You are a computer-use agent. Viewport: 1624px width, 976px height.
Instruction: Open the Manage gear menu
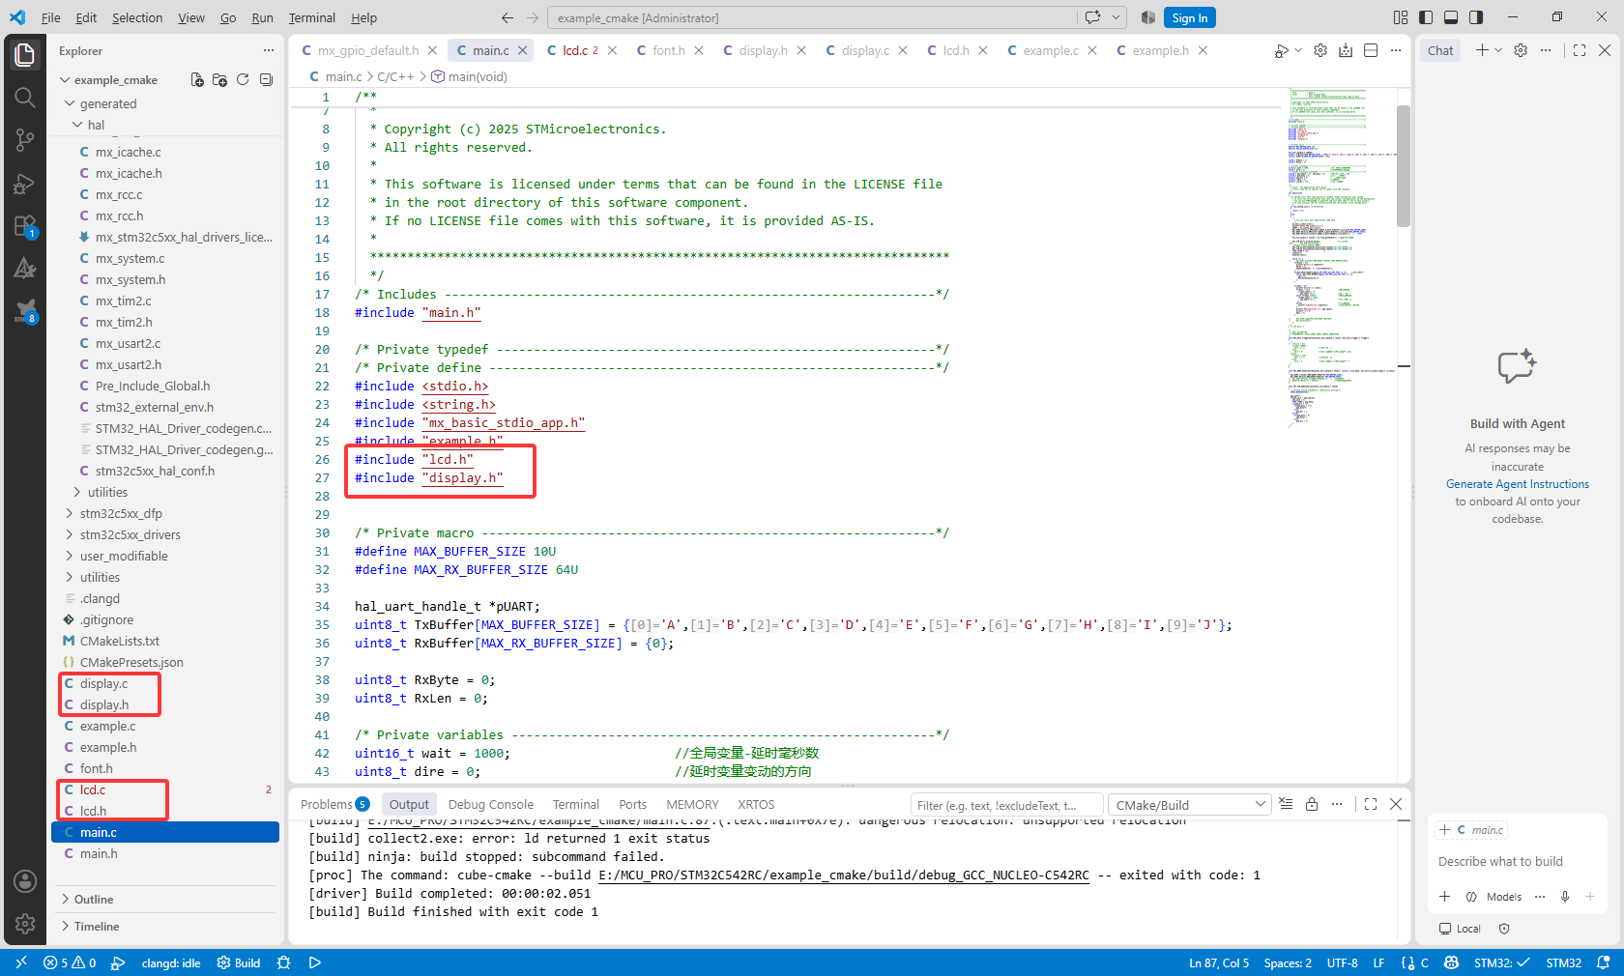(25, 924)
